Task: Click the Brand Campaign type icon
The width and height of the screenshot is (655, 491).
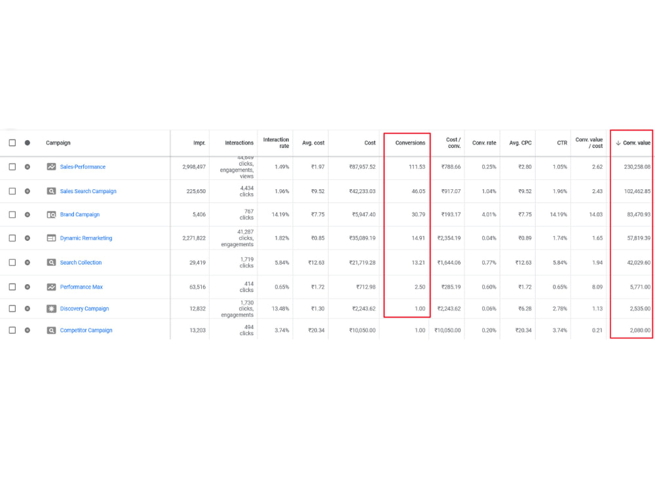Action: pos(51,215)
